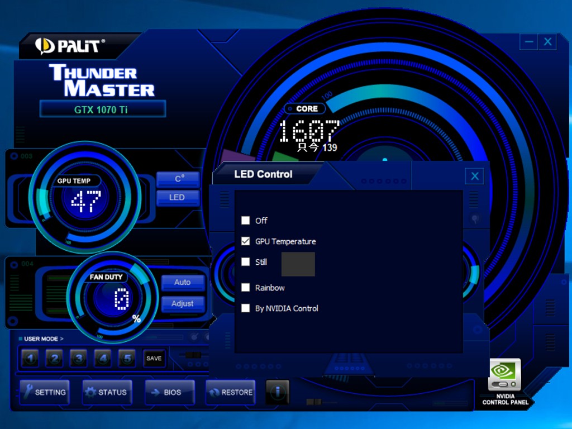Select user profile 5
This screenshot has width=572, height=429.
127,358
